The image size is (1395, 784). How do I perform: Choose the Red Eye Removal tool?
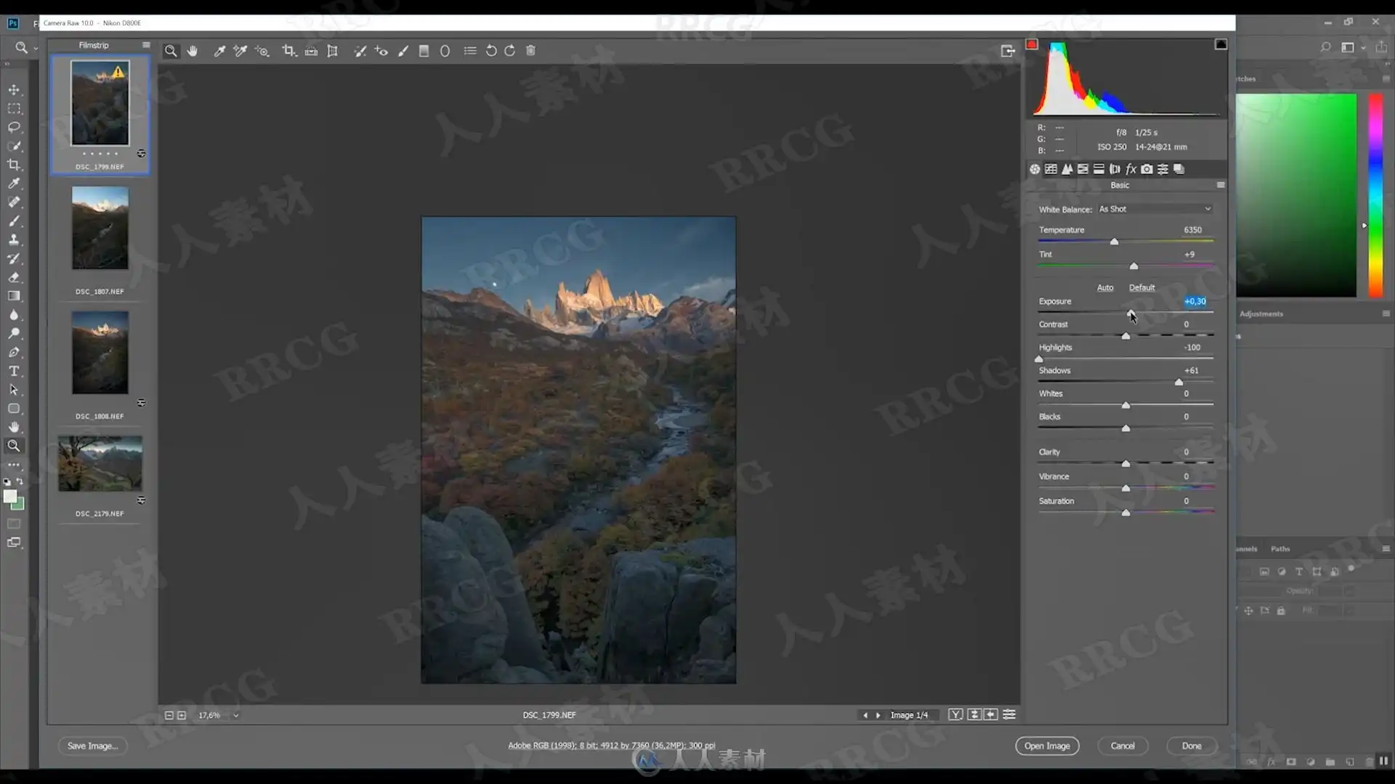coord(381,51)
